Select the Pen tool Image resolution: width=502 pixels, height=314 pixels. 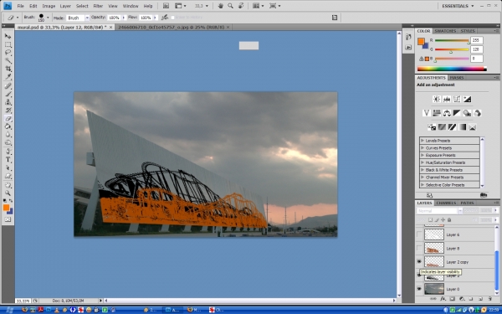click(x=8, y=152)
